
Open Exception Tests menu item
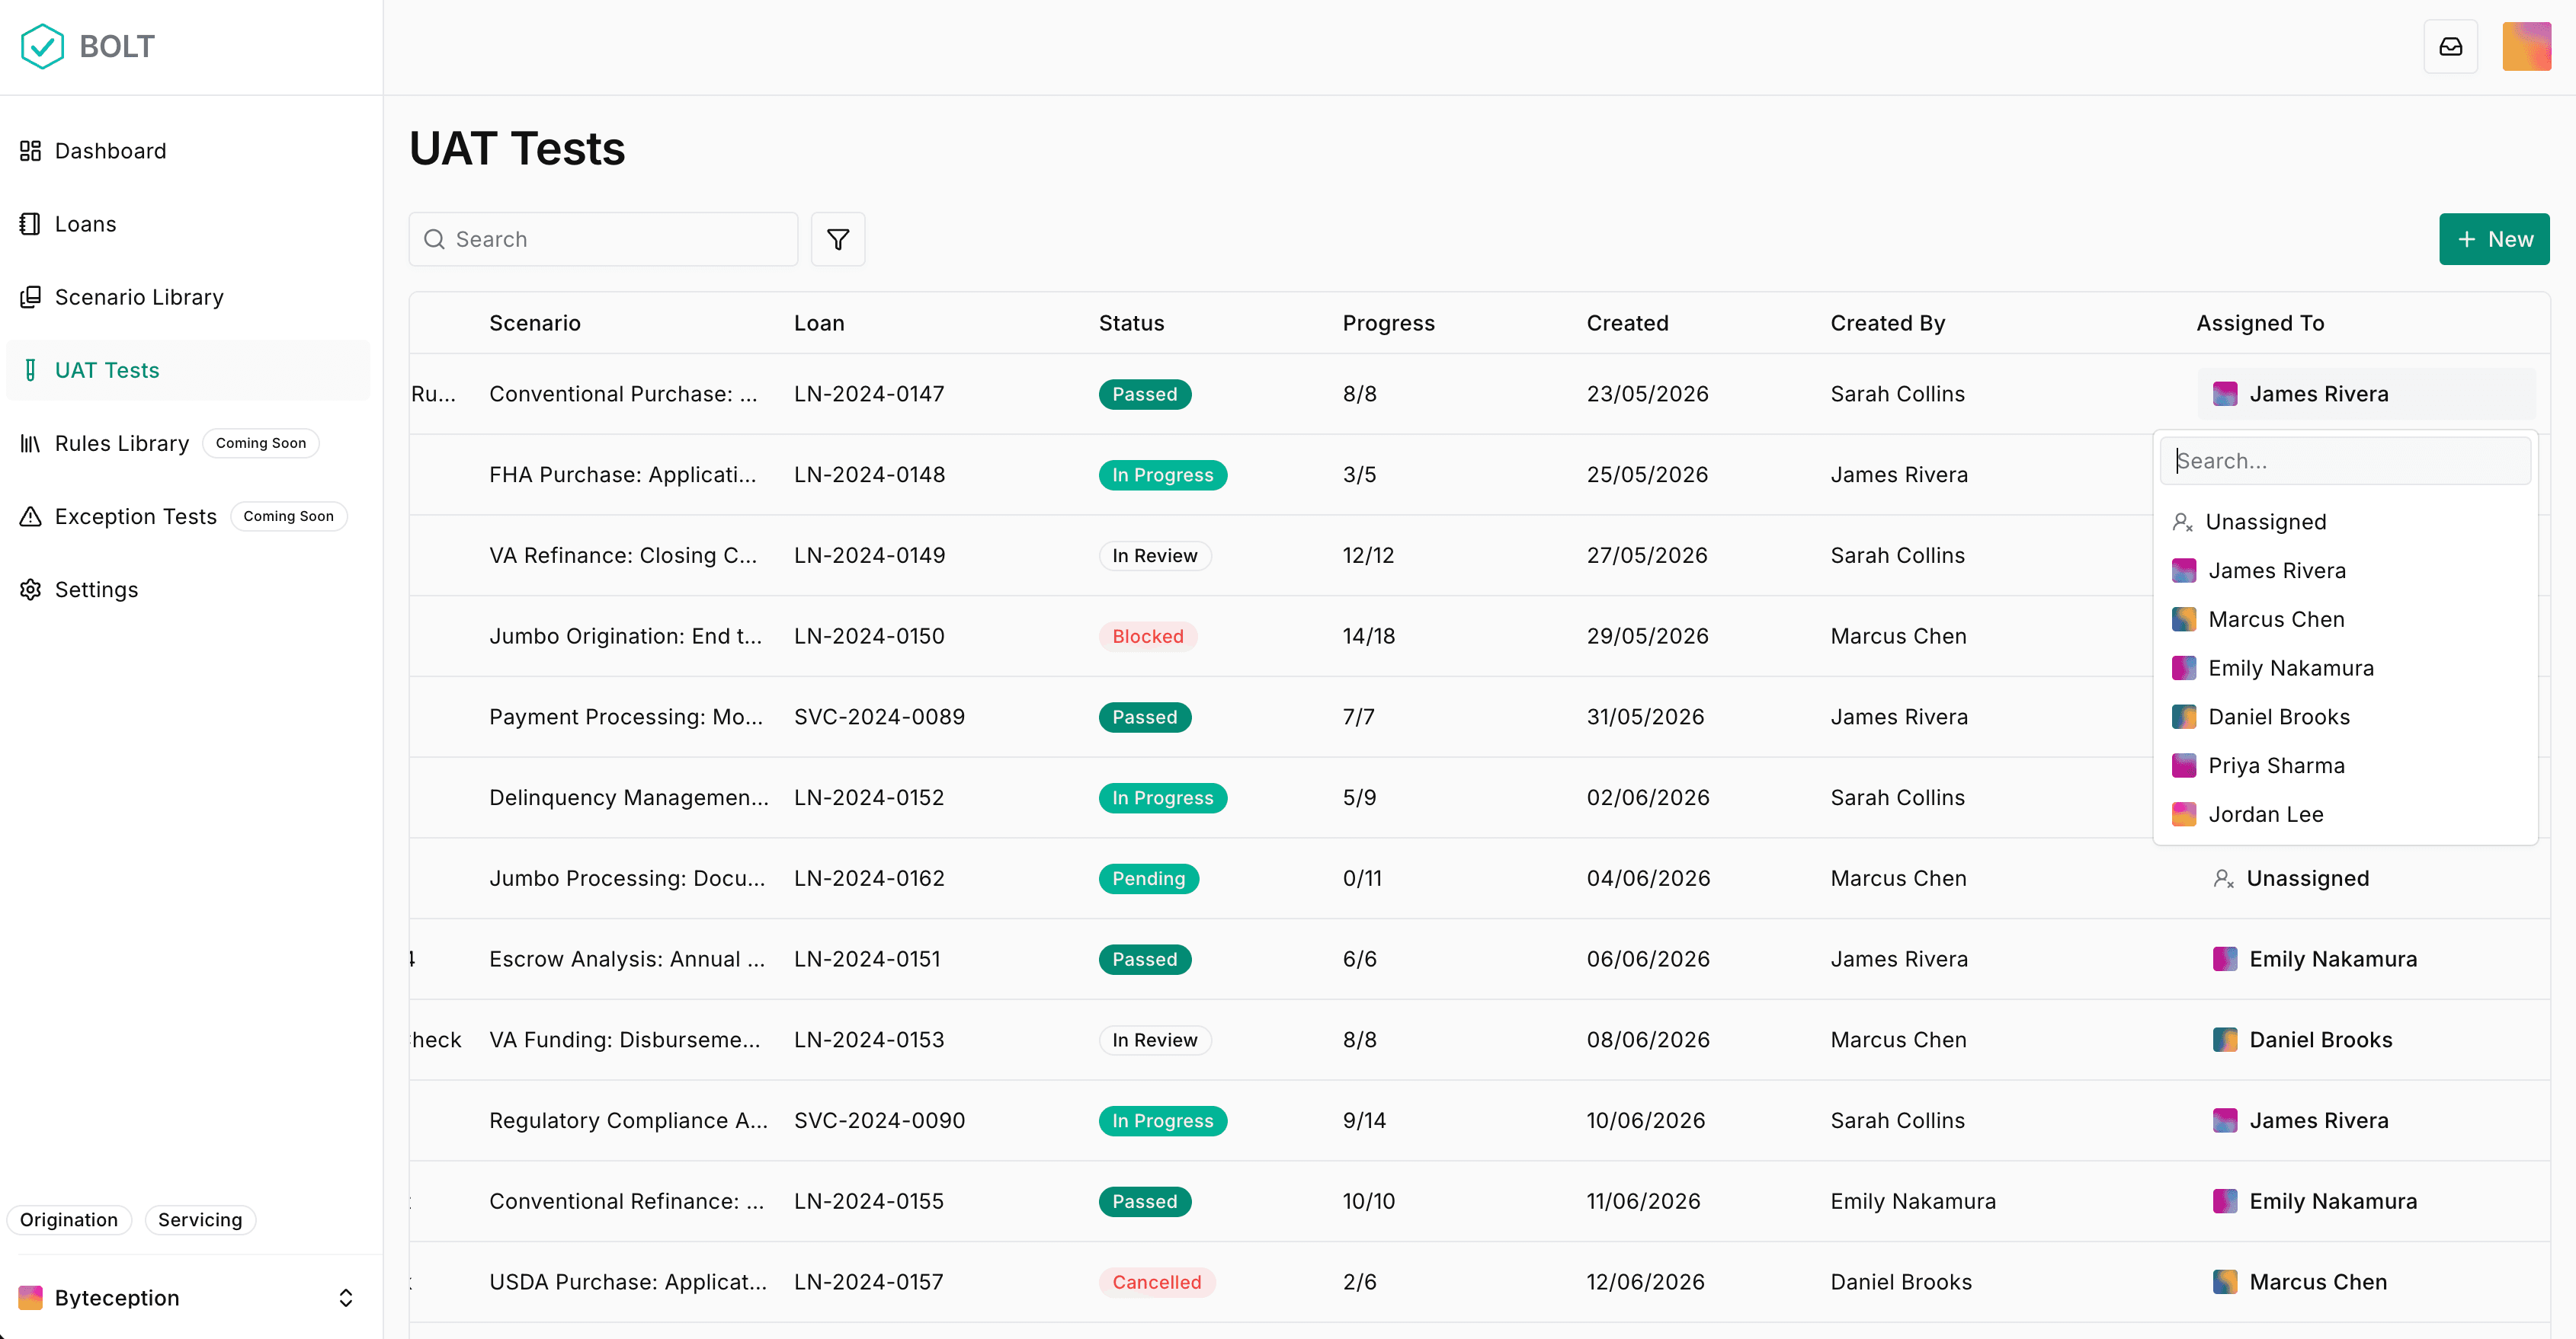[188, 516]
